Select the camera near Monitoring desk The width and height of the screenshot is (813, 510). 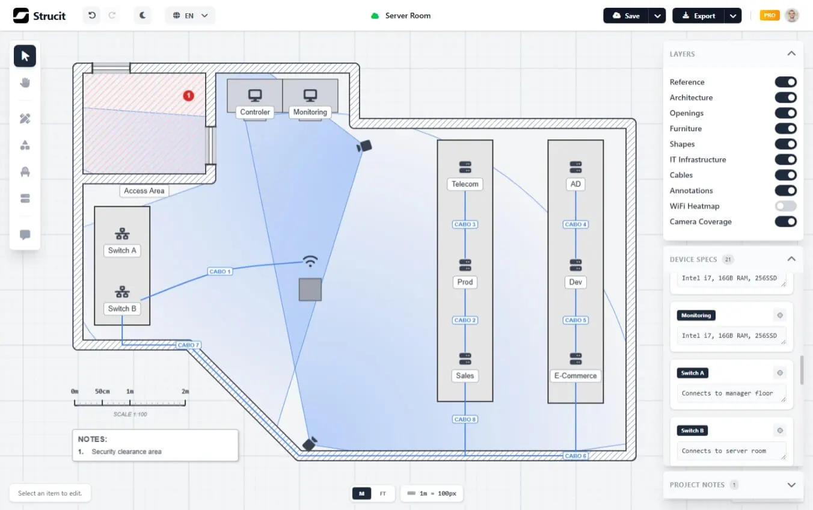click(364, 146)
